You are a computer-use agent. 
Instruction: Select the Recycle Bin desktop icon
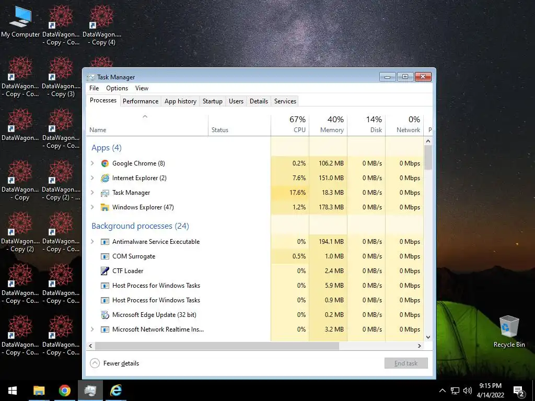coord(509,332)
